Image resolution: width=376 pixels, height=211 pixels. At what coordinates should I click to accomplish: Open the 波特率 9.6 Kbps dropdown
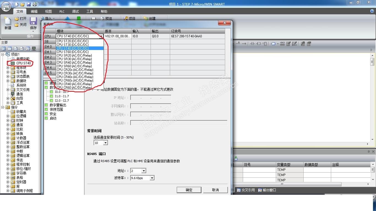click(x=152, y=178)
